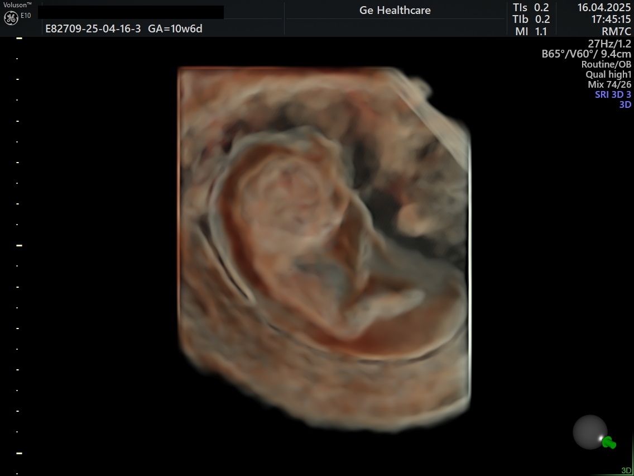Viewport: 634px width, 476px height.
Task: Click the MI 1.1 index value
Action: pyautogui.click(x=531, y=32)
